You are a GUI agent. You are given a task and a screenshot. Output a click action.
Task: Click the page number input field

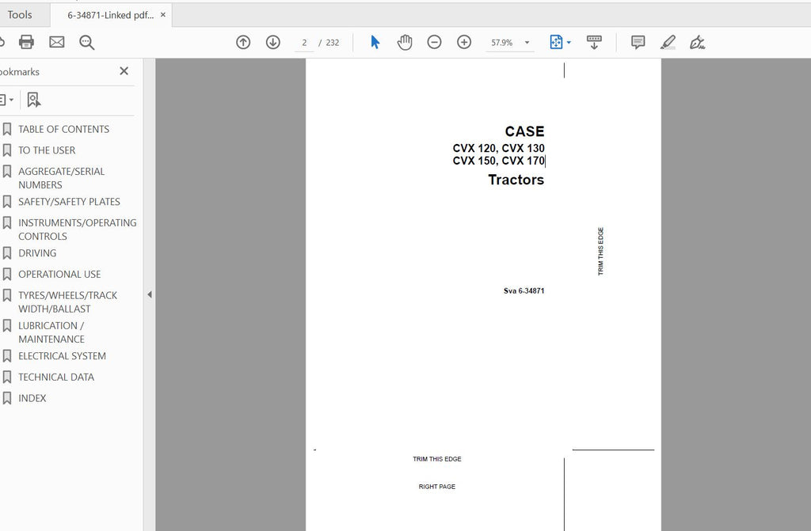point(304,43)
